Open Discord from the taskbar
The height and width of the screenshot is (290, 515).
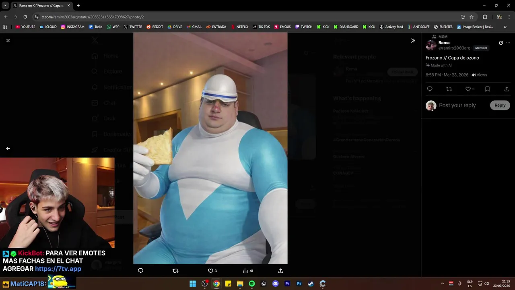click(276, 284)
